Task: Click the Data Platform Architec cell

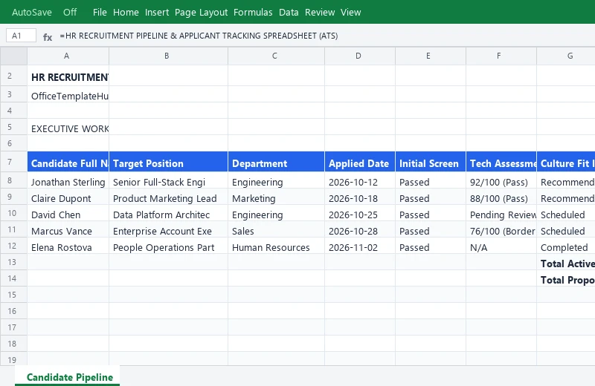Action: click(x=169, y=213)
